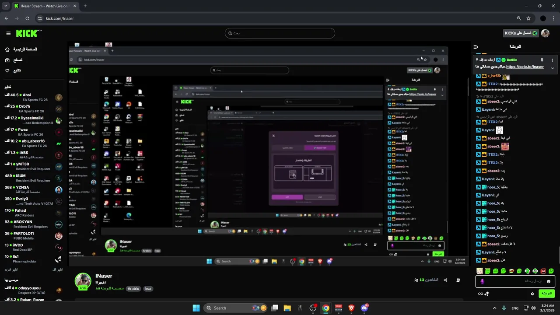This screenshot has height=315, width=560.
Task: Open تصفح browse in sidebar
Action: point(14,60)
